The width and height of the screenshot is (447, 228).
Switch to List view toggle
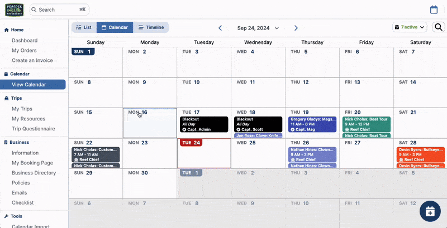(x=84, y=27)
